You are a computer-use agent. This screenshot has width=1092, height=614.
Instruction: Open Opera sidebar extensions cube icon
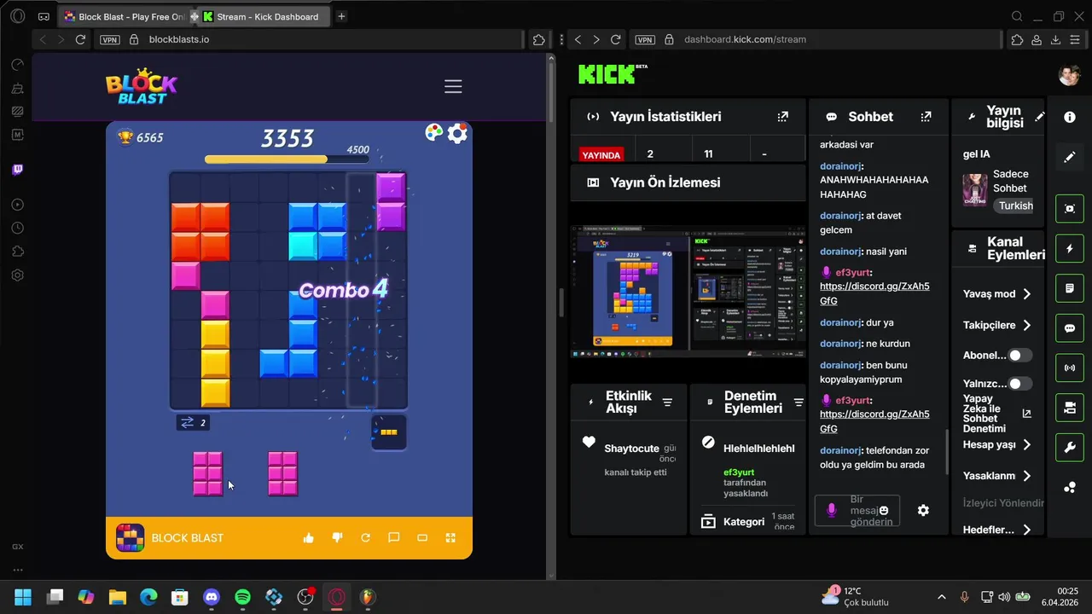click(18, 252)
